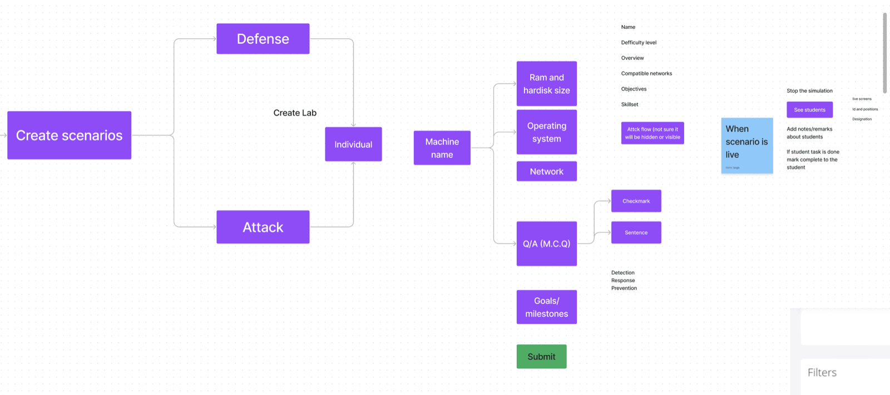Click the Network node
The image size is (890, 395).
click(547, 171)
